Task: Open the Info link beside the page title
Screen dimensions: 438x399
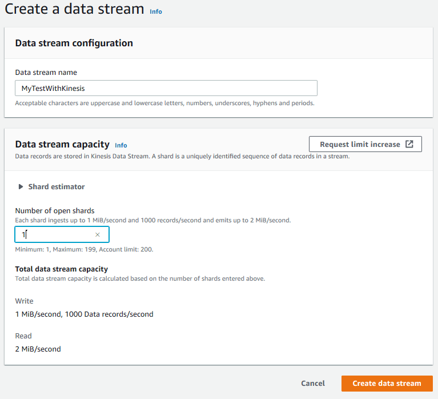Action: [x=155, y=11]
